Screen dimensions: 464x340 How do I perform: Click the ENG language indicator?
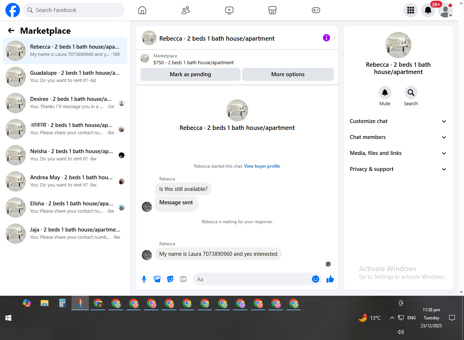click(411, 318)
